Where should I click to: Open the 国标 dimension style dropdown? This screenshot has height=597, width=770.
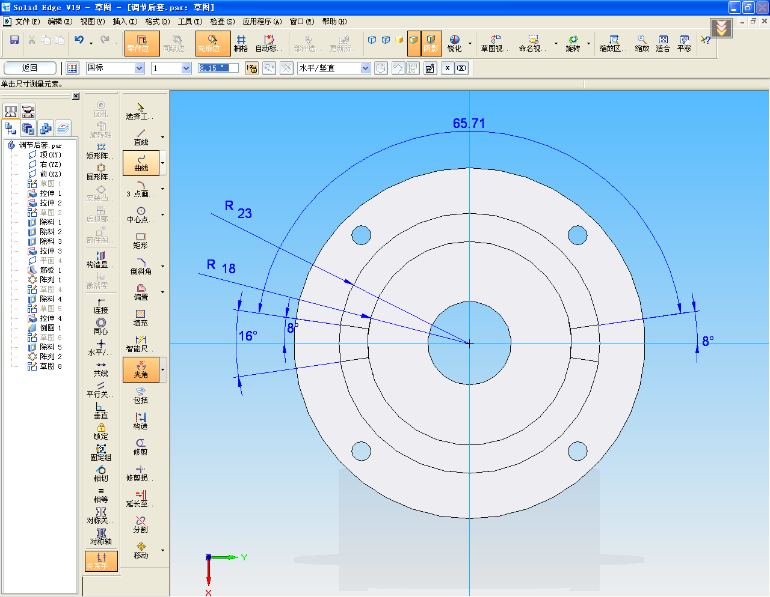pyautogui.click(x=140, y=68)
